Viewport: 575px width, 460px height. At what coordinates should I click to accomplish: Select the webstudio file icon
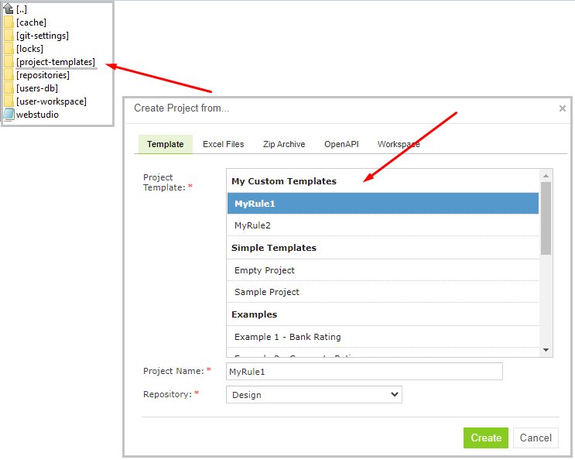pyautogui.click(x=9, y=115)
